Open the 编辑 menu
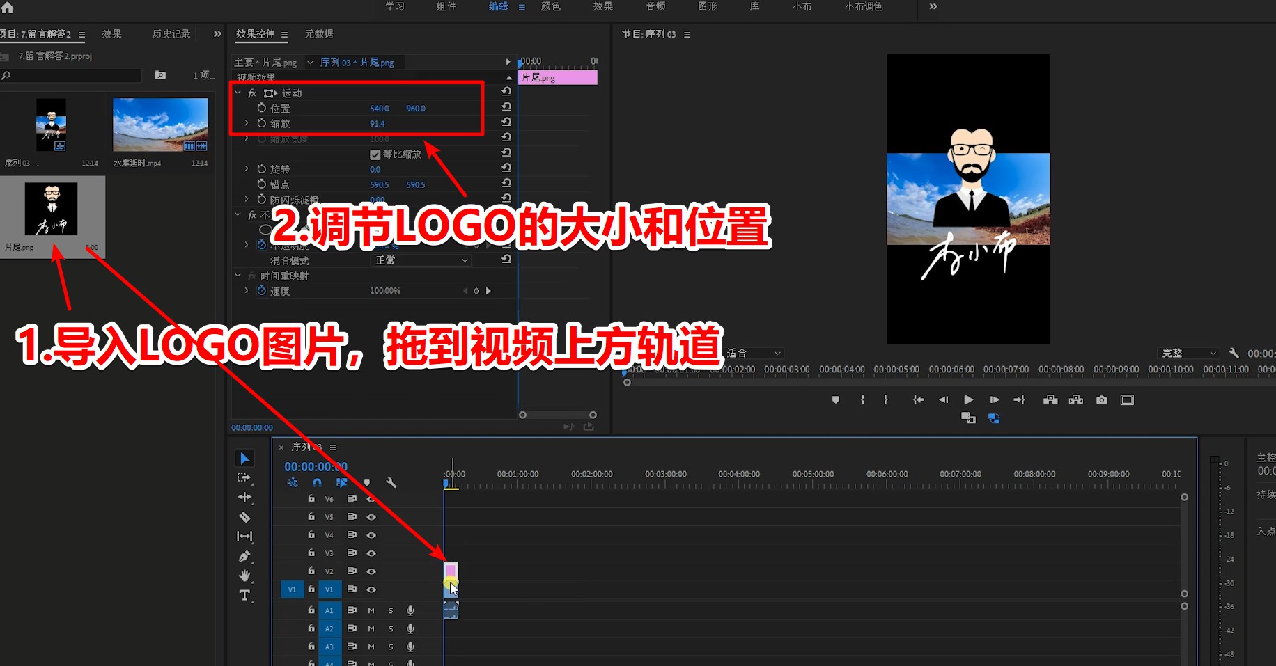This screenshot has height=666, width=1276. click(x=499, y=7)
